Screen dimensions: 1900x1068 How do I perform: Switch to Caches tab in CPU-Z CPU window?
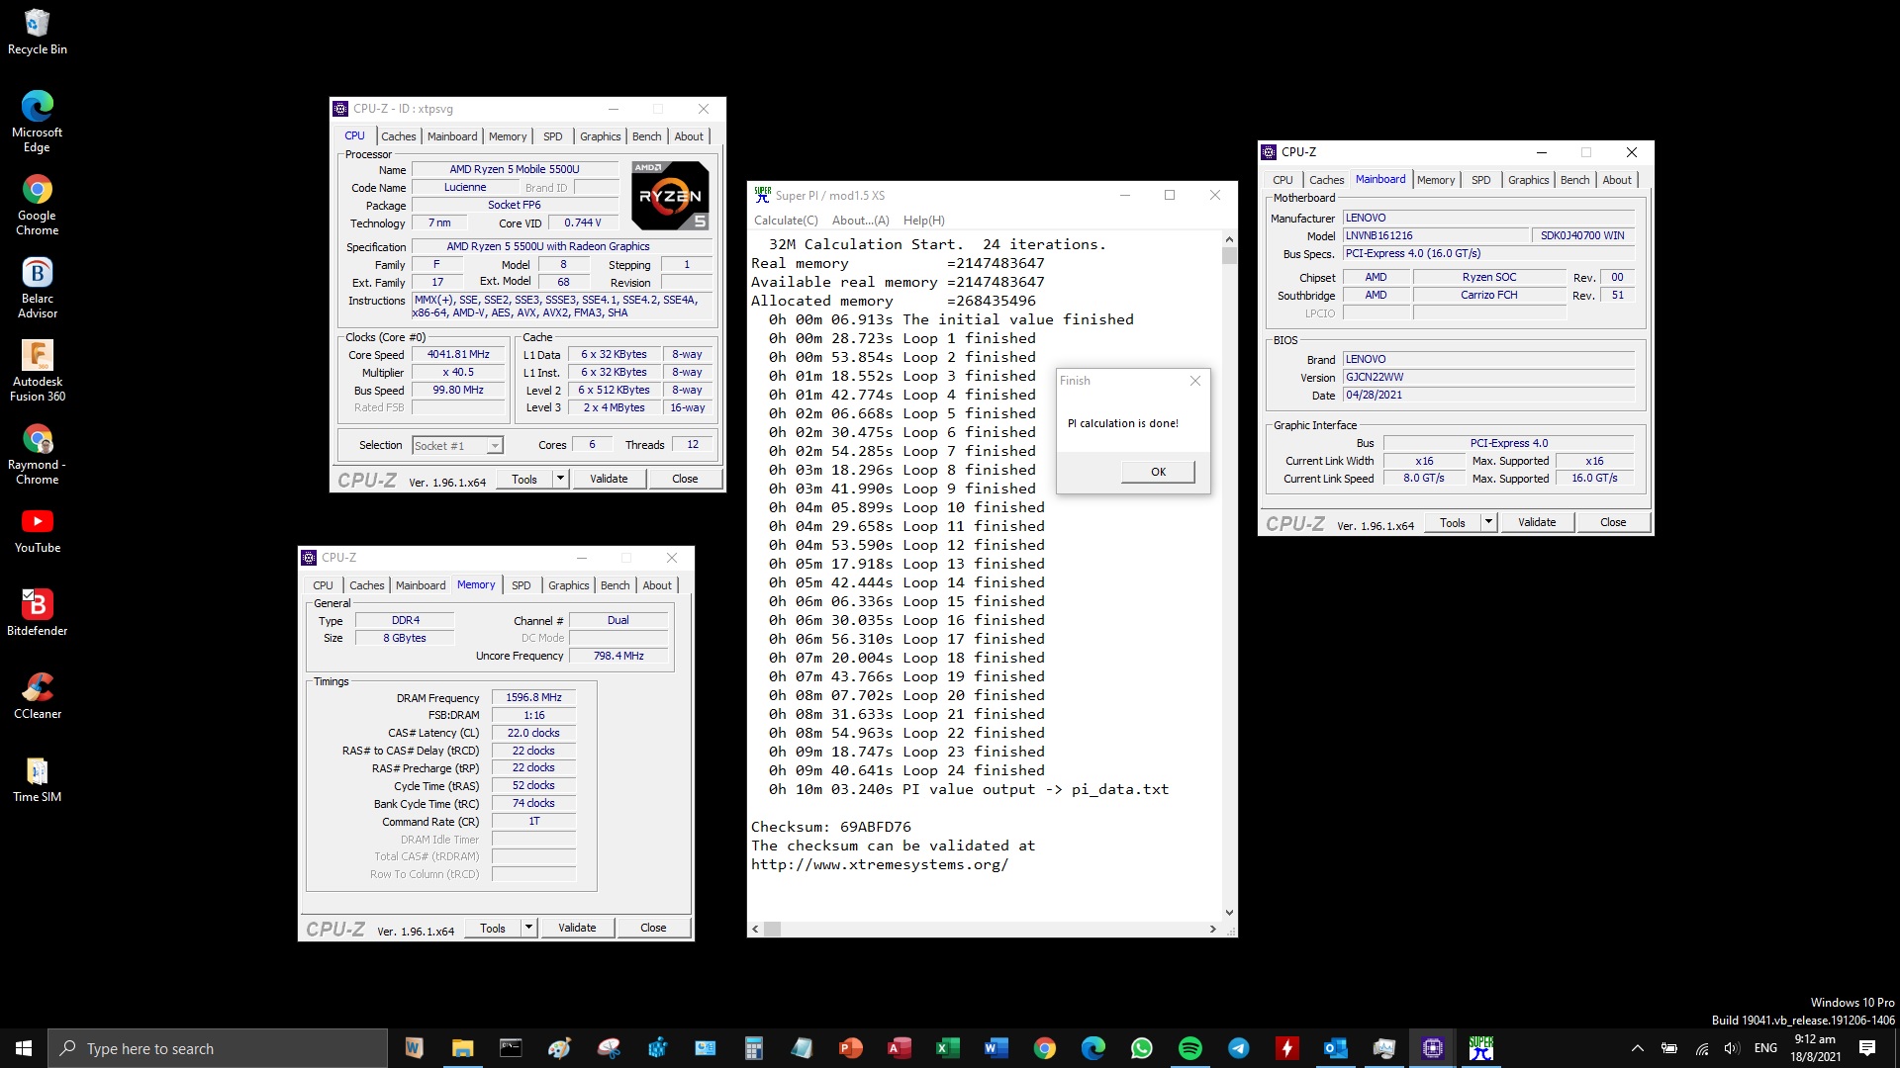pos(399,136)
